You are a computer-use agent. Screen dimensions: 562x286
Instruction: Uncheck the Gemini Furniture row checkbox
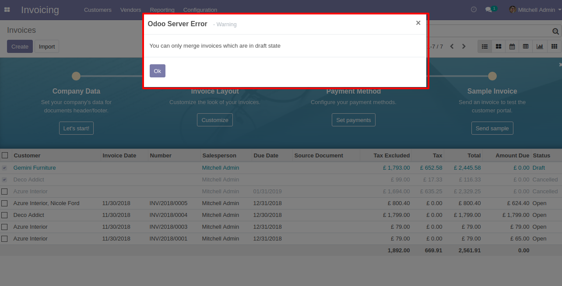tap(4, 168)
